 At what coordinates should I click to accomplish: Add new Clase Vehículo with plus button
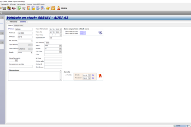point(29,49)
